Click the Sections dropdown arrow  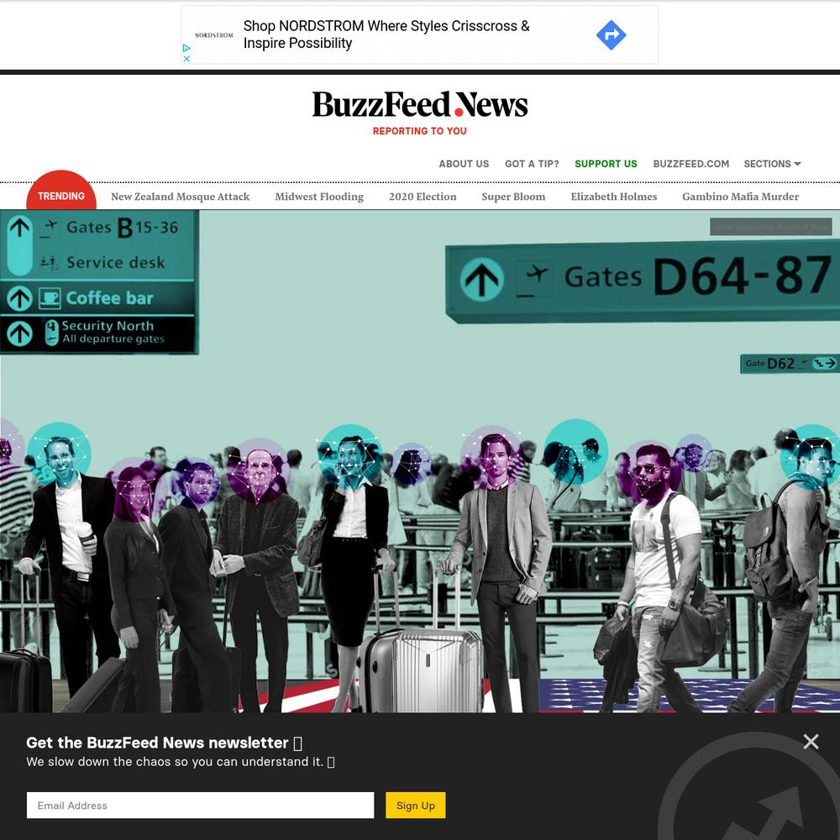point(797,164)
